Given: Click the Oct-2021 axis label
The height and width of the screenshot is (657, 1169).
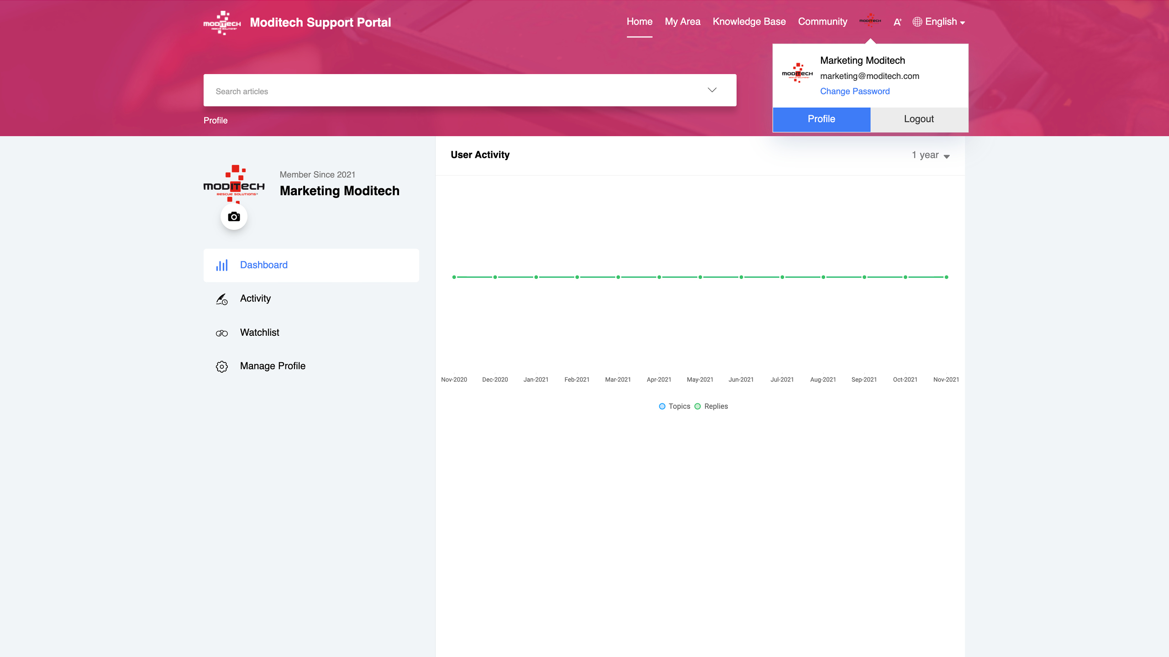Looking at the screenshot, I should 905,380.
